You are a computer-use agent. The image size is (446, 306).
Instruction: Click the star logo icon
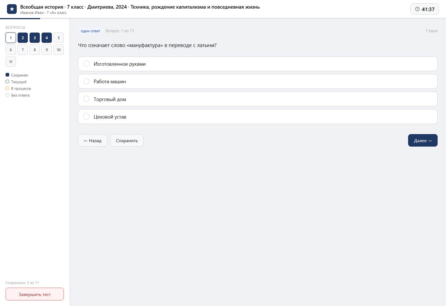tap(12, 9)
